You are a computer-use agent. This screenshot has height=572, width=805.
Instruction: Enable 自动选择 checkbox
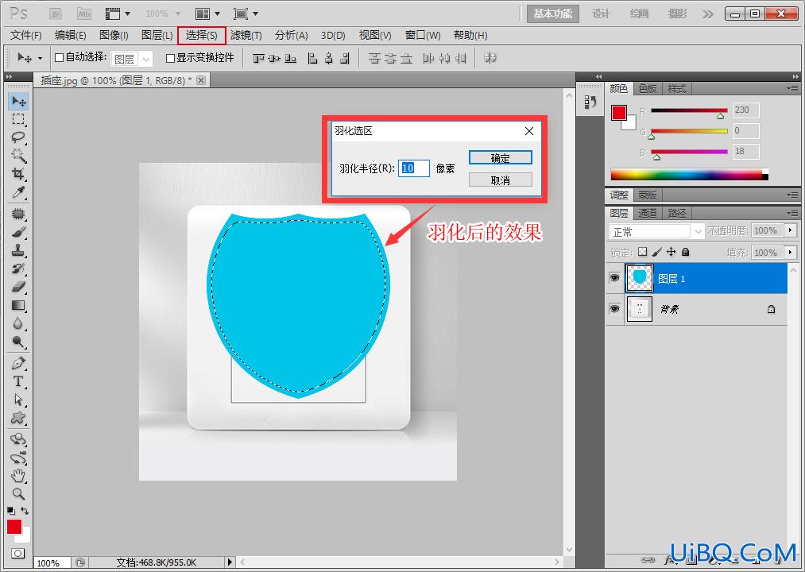click(59, 57)
